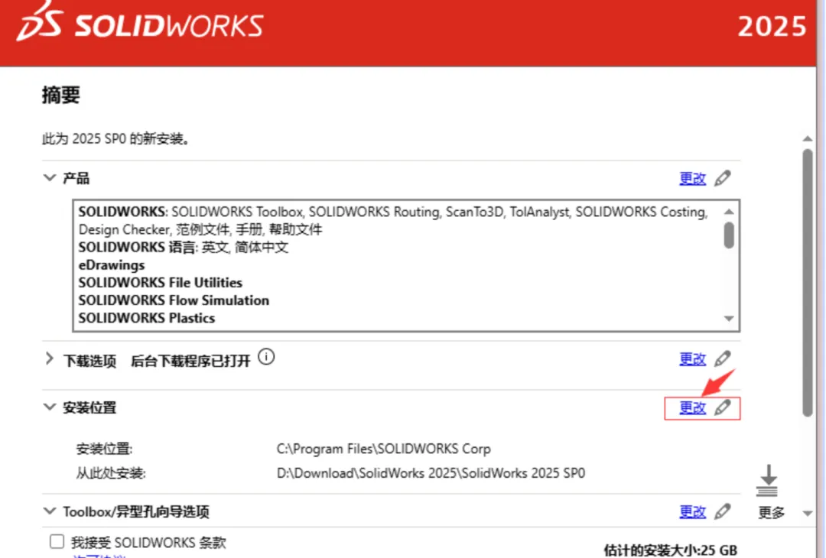Click the 此为 2025 SP0 的新安装 text
The width and height of the screenshot is (826, 558).
[116, 139]
